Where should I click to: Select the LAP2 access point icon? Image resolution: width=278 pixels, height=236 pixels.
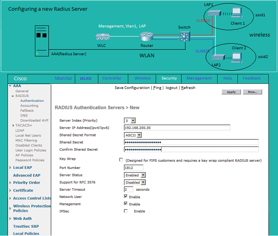pyautogui.click(x=217, y=58)
